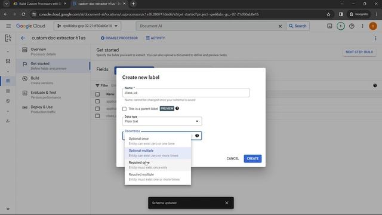
Task: Open the Data type dropdown
Action: click(162, 121)
